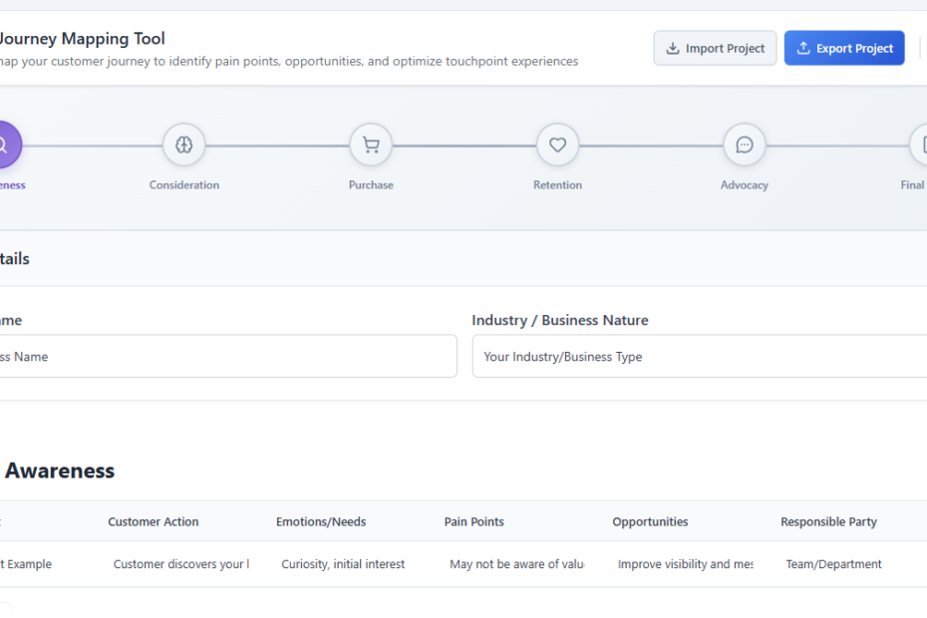Click the 'Consideration' step text label
The height and width of the screenshot is (618, 927).
[184, 185]
